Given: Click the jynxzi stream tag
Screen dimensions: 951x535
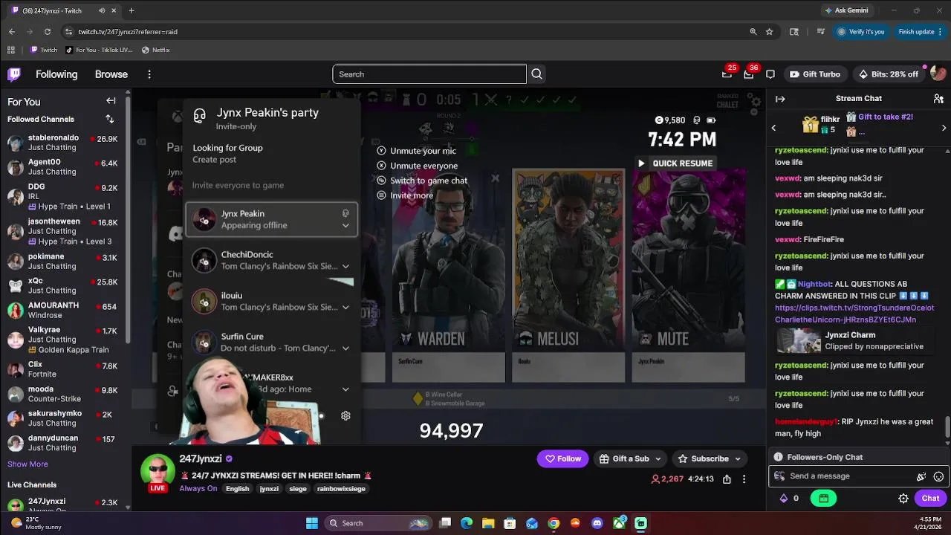Looking at the screenshot, I should pos(269,488).
